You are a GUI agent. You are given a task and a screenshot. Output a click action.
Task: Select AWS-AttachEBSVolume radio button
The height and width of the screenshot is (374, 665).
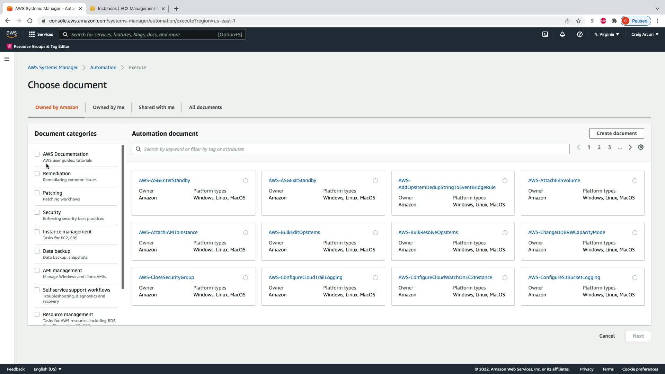pyautogui.click(x=635, y=181)
